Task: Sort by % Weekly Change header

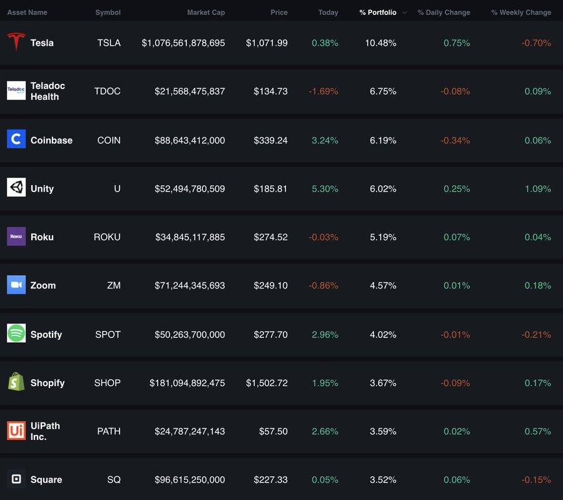Action: coord(521,13)
